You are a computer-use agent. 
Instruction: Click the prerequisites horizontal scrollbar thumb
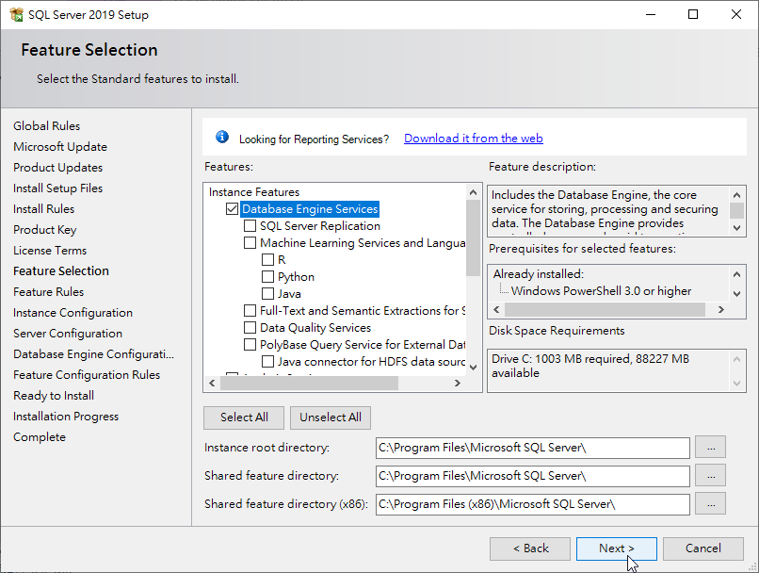pos(605,309)
